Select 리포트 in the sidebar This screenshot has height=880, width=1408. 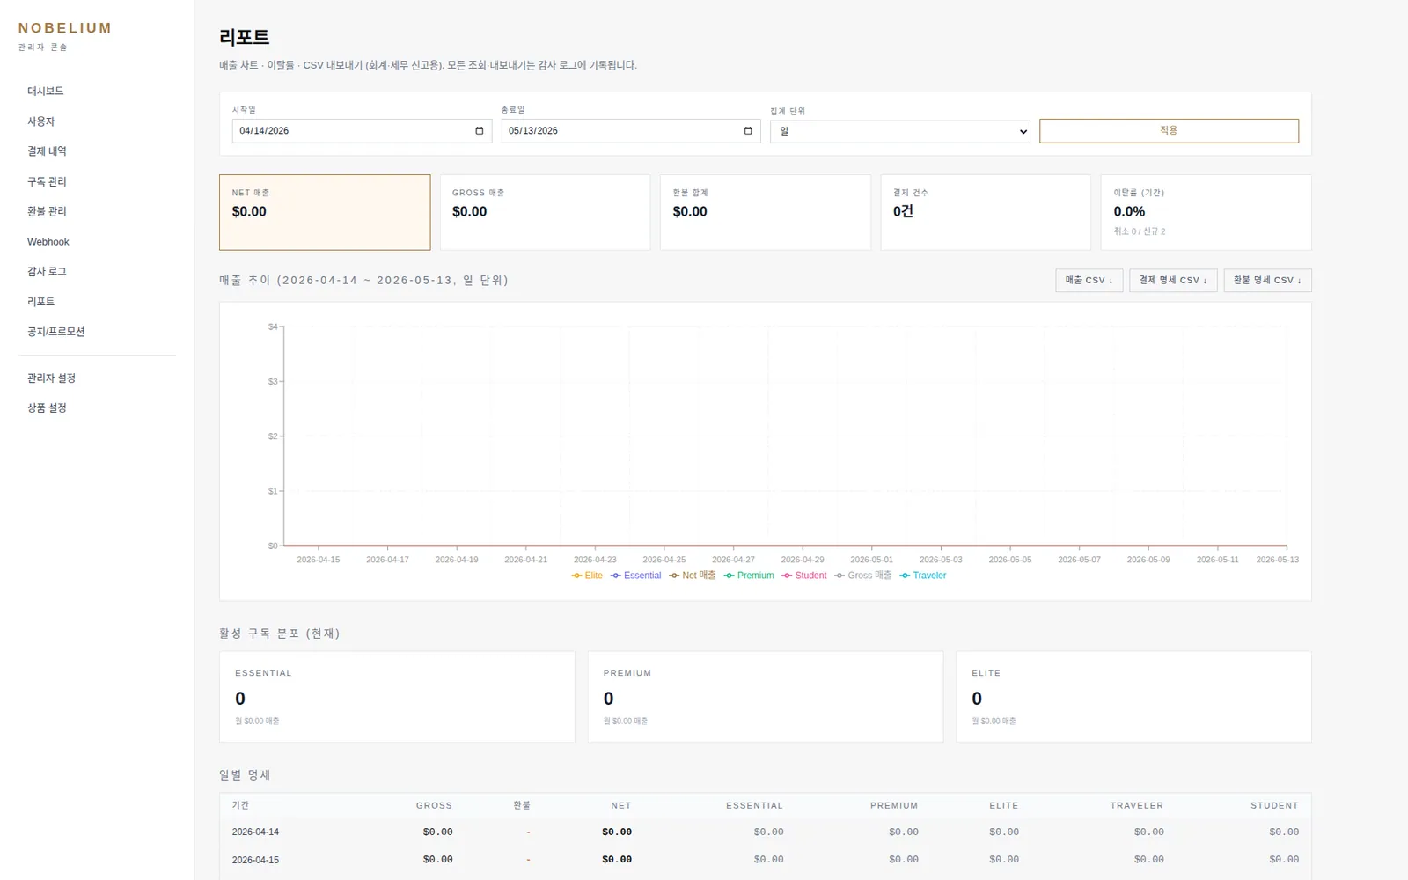pyautogui.click(x=41, y=302)
